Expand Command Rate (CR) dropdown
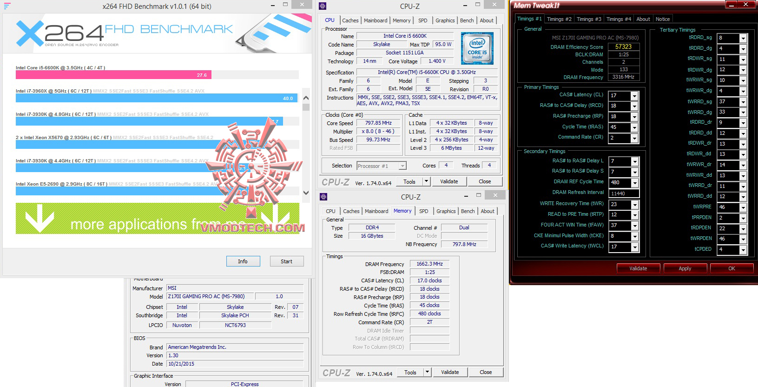Image resolution: width=758 pixels, height=387 pixels. click(x=635, y=138)
